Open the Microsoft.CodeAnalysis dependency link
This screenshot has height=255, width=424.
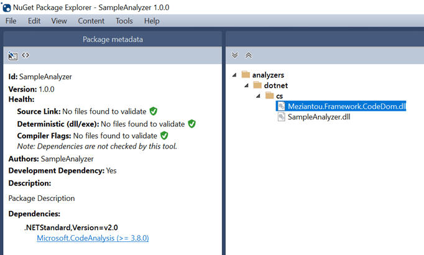coord(93,238)
